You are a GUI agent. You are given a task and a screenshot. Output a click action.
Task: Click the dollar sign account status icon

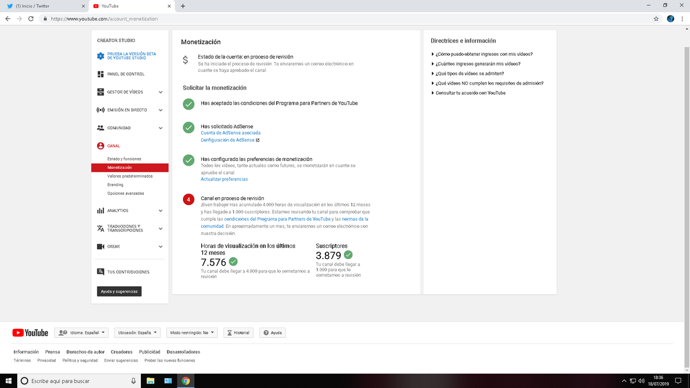tap(185, 60)
